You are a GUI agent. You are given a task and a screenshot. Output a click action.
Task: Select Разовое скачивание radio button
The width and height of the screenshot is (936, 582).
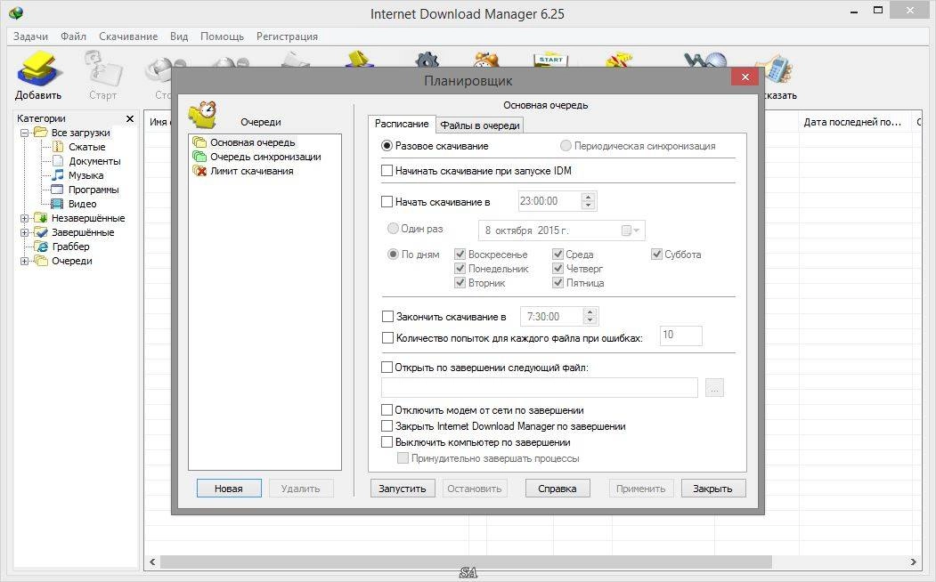[x=387, y=146]
